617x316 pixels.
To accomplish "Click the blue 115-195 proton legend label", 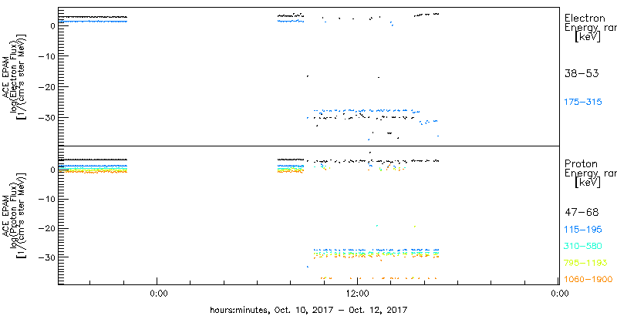I will pos(583,229).
